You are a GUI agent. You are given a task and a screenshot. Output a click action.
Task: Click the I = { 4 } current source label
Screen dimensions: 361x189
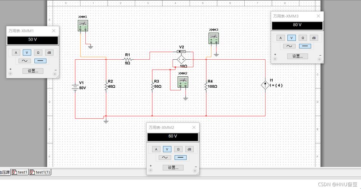click(276, 85)
